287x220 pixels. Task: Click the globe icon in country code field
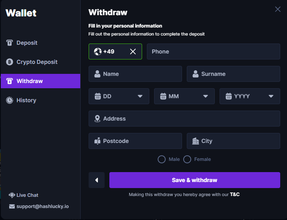97,52
